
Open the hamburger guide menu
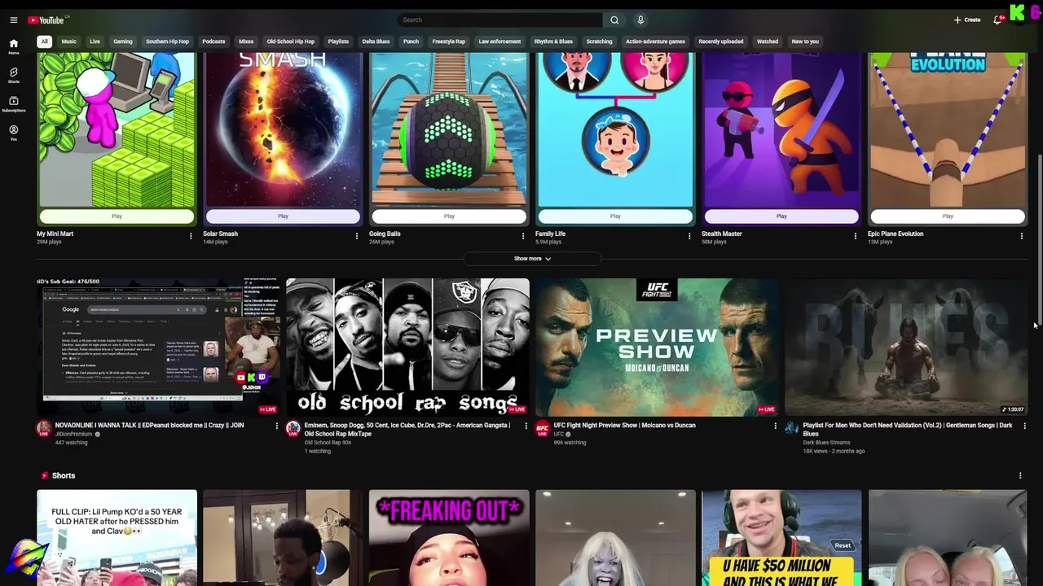tap(13, 20)
